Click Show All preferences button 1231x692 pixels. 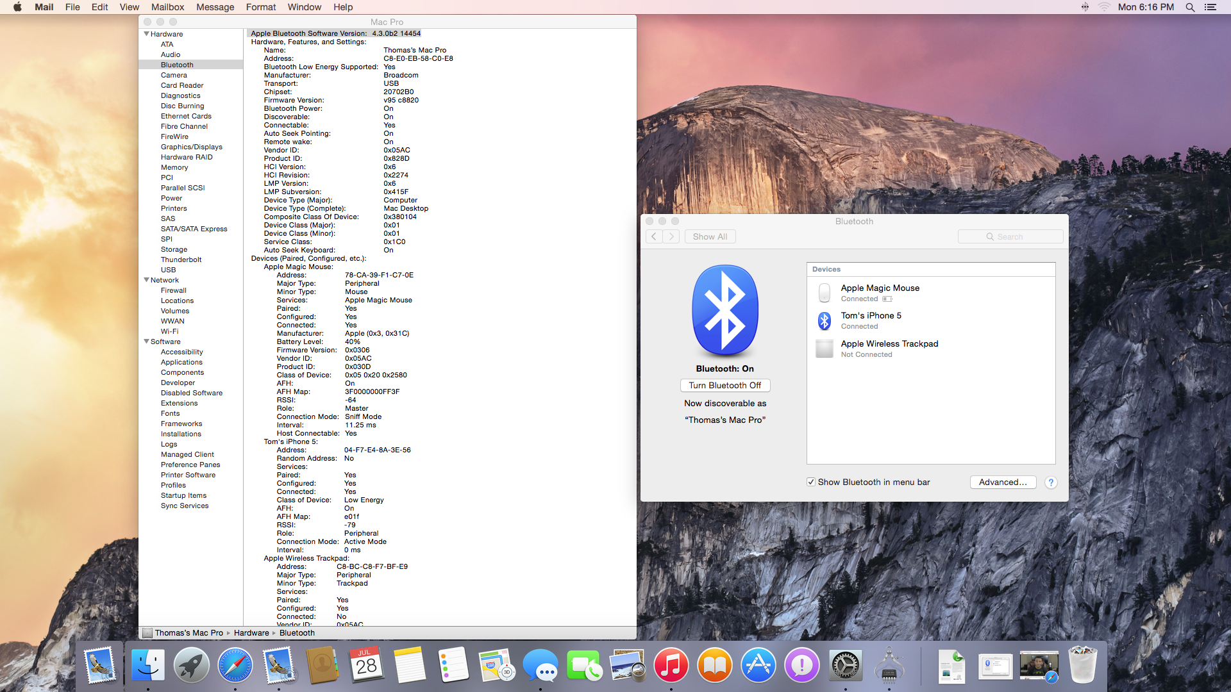(x=710, y=236)
